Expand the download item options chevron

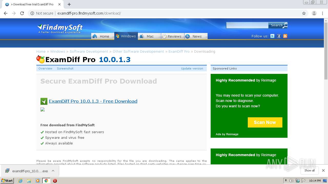[x=53, y=171]
